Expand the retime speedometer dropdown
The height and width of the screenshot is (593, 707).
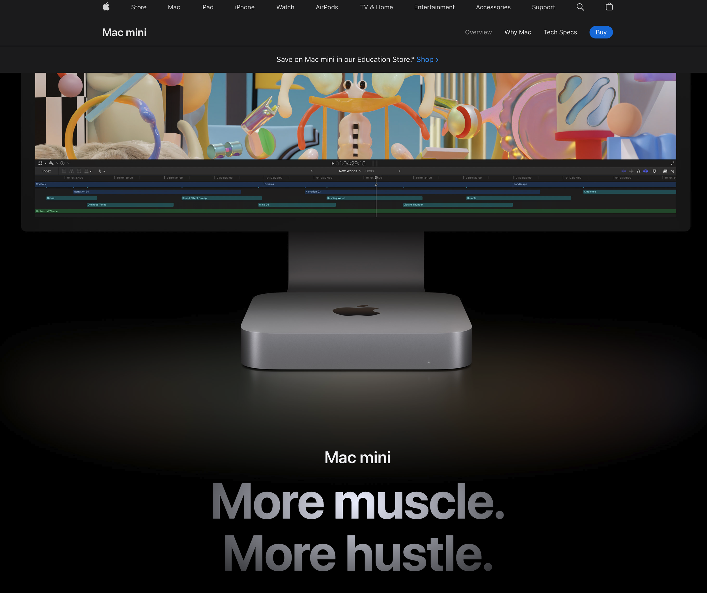(x=68, y=163)
